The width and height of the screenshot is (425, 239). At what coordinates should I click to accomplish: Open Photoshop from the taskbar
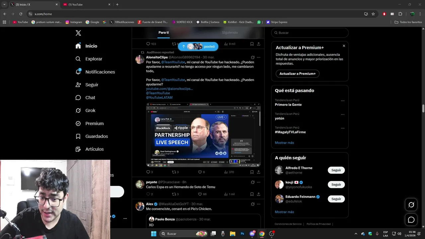(x=242, y=234)
